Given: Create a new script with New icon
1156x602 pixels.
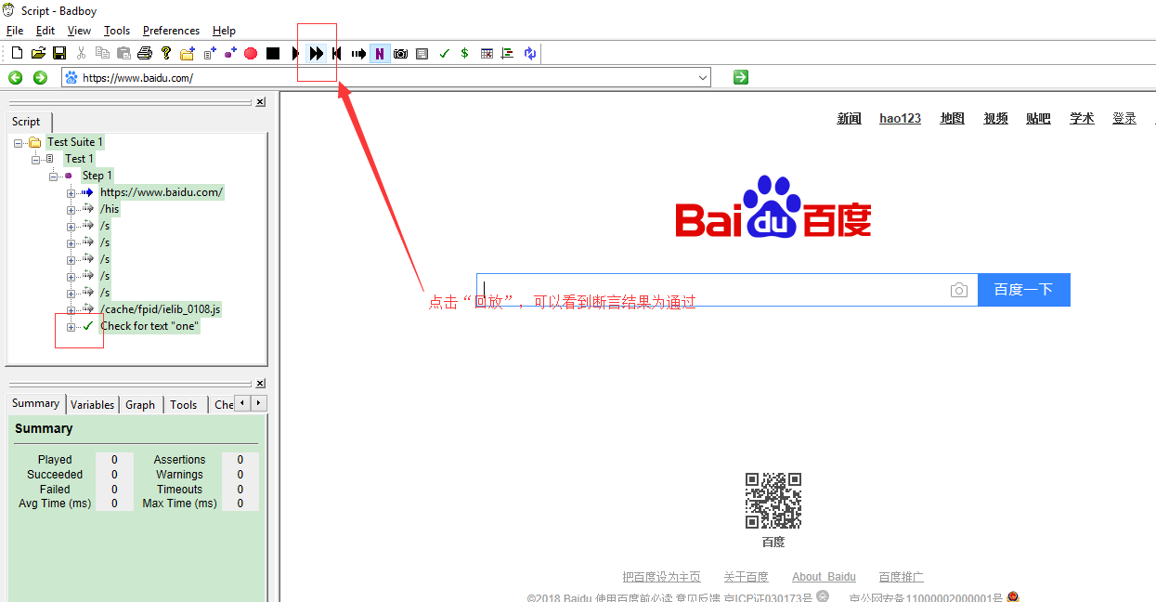Looking at the screenshot, I should coord(17,53).
